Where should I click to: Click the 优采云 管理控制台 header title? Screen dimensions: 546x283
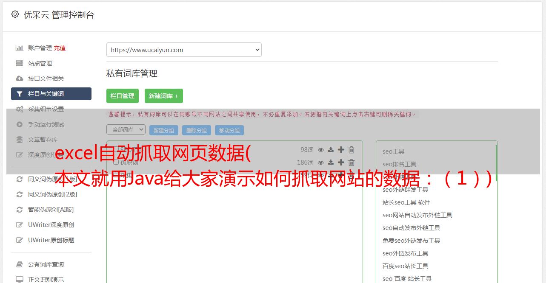point(59,15)
